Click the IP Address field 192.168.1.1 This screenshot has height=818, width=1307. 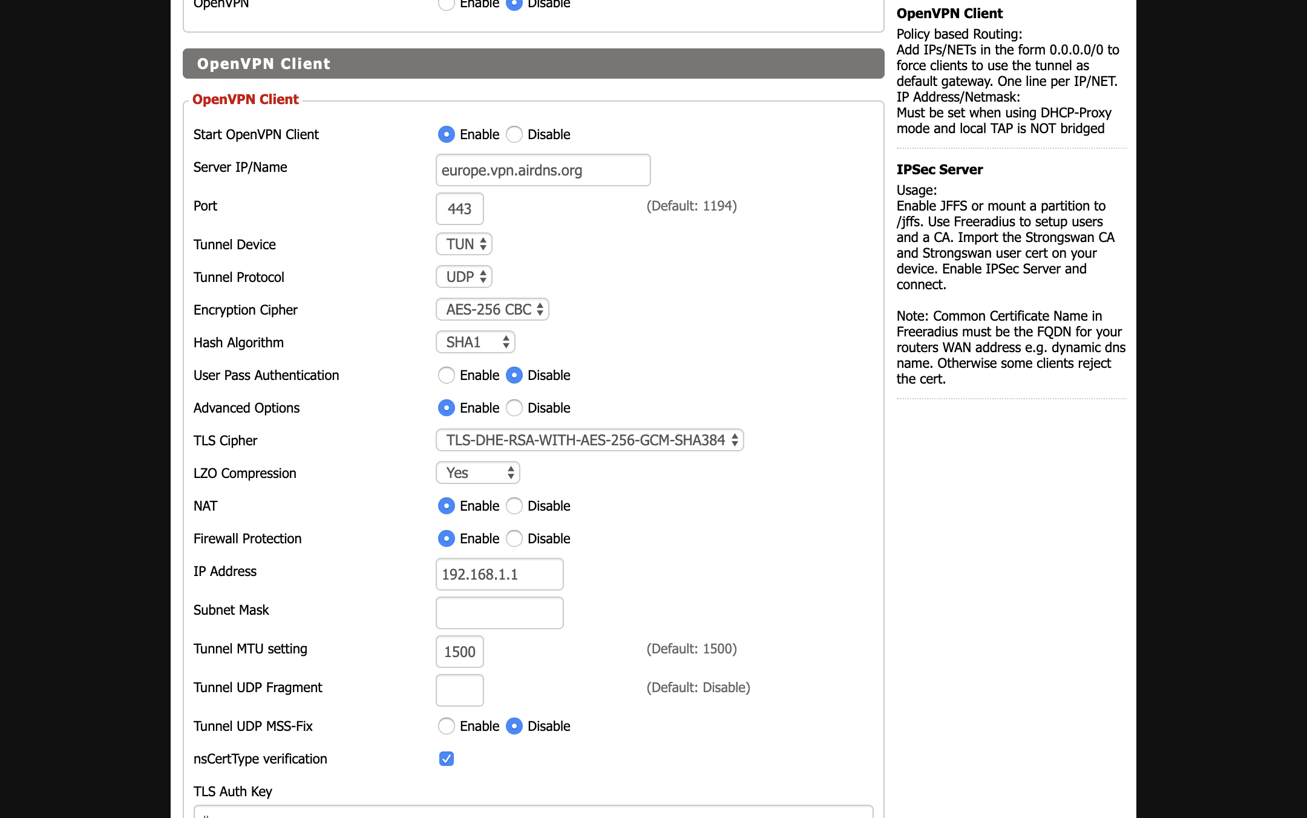[499, 574]
